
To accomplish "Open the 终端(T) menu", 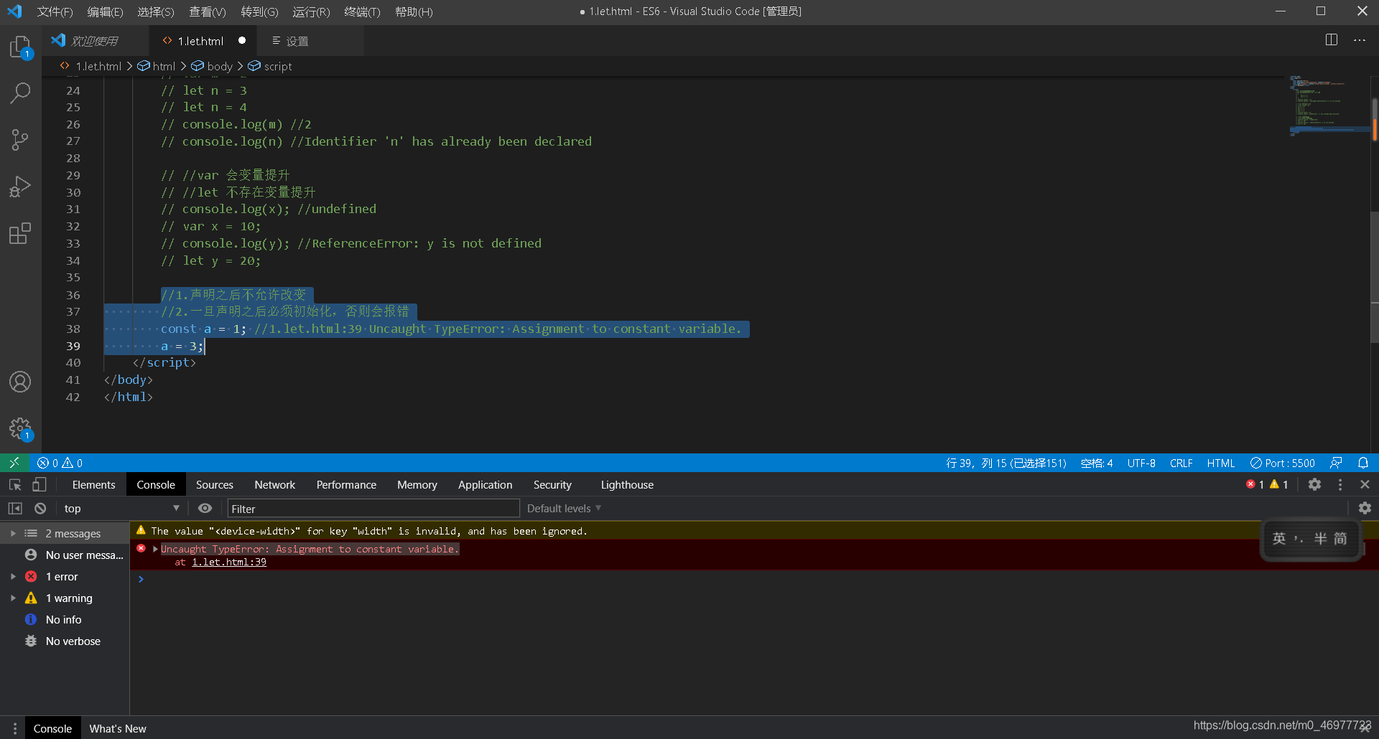I will (x=362, y=11).
